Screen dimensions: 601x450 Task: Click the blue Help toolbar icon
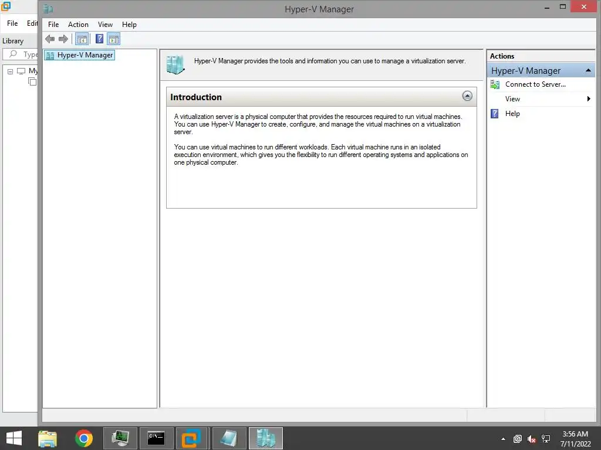tap(99, 39)
